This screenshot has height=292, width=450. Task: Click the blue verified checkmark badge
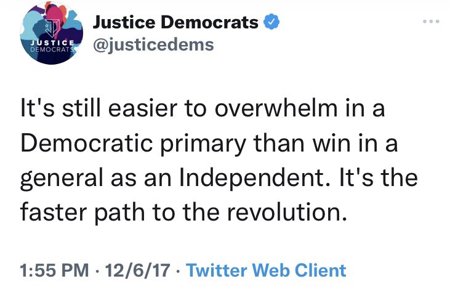[x=273, y=23]
